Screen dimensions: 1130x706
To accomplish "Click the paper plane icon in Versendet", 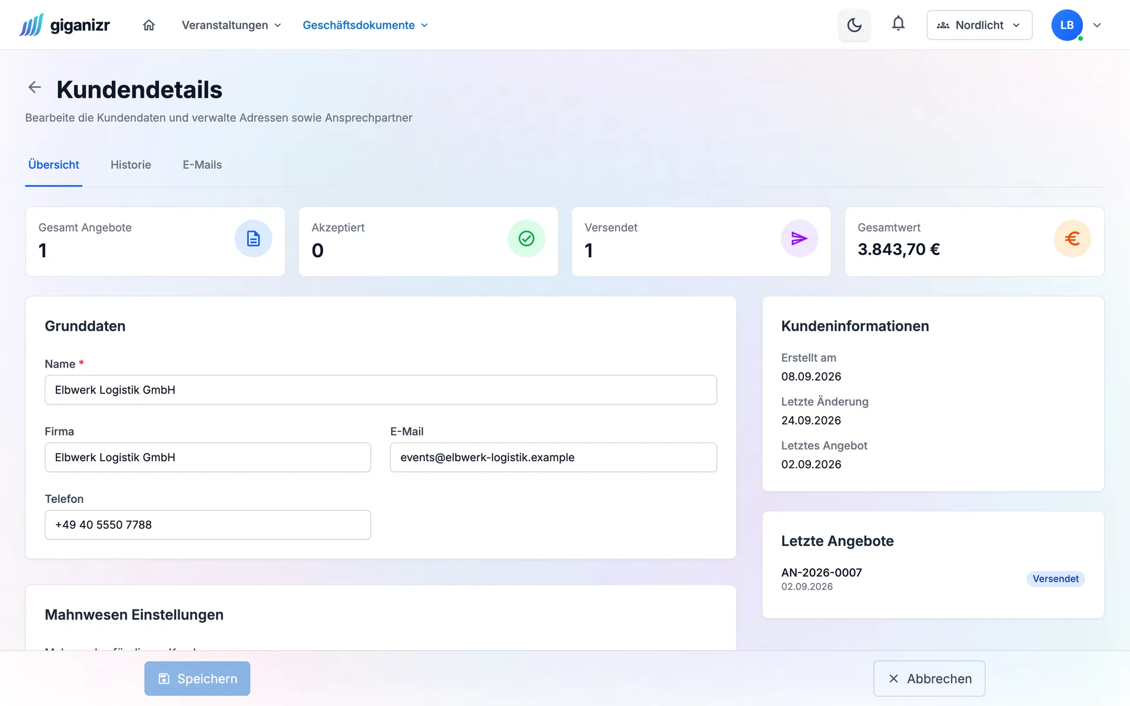I will (x=799, y=238).
